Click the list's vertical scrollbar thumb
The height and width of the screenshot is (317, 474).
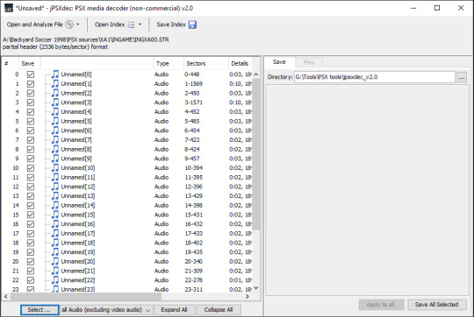click(x=256, y=154)
